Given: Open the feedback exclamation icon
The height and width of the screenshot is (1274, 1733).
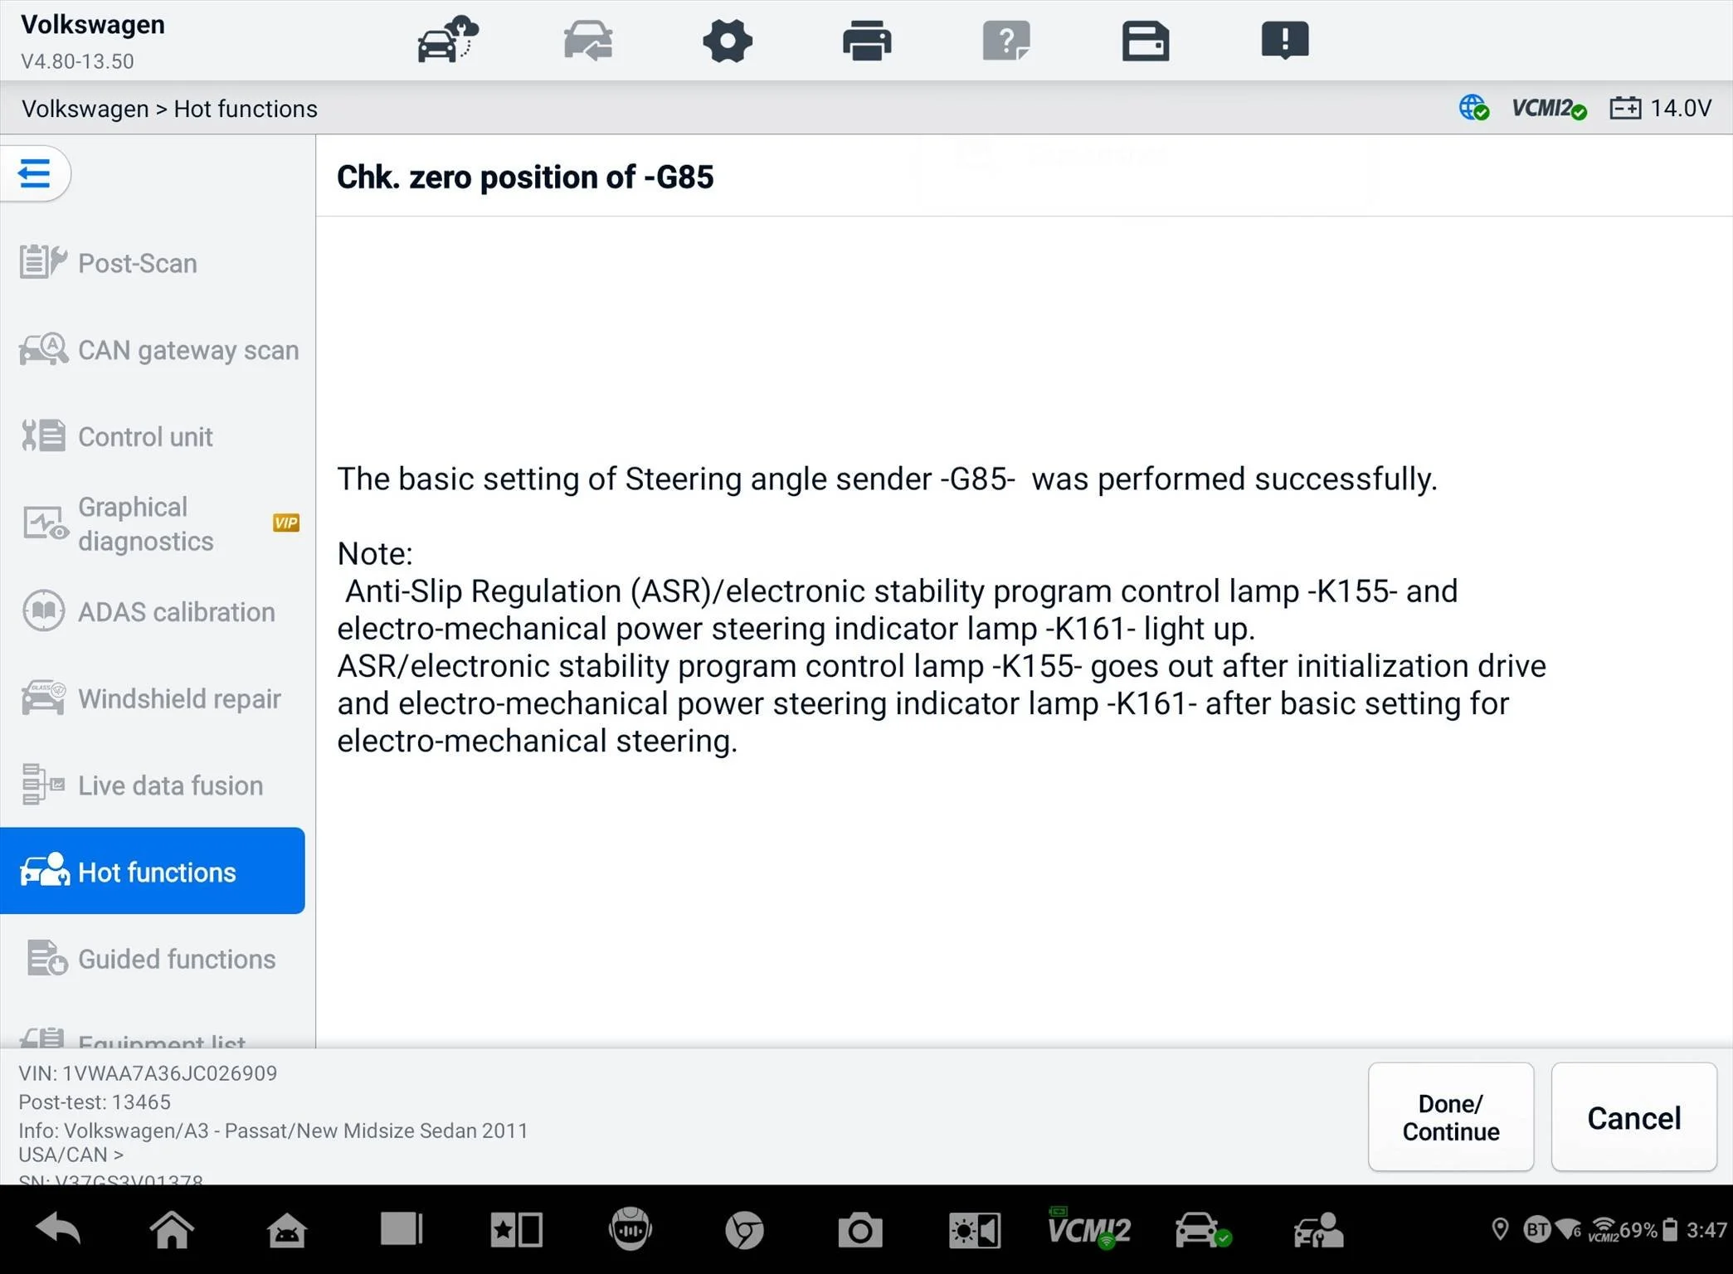Looking at the screenshot, I should pos(1285,41).
